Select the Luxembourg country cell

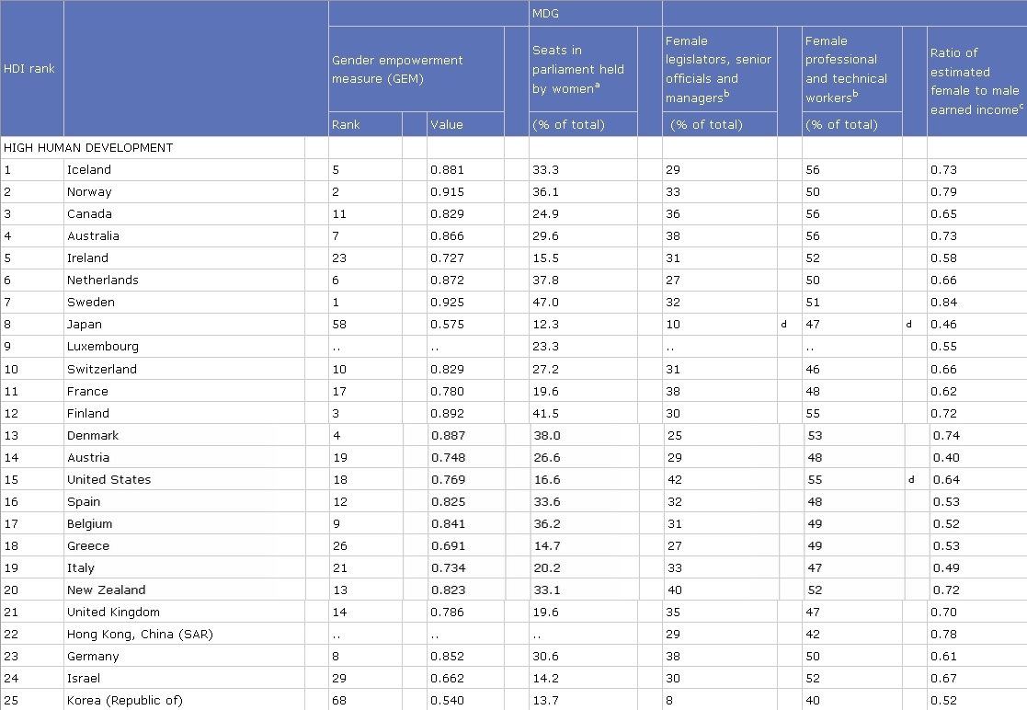[x=102, y=347]
